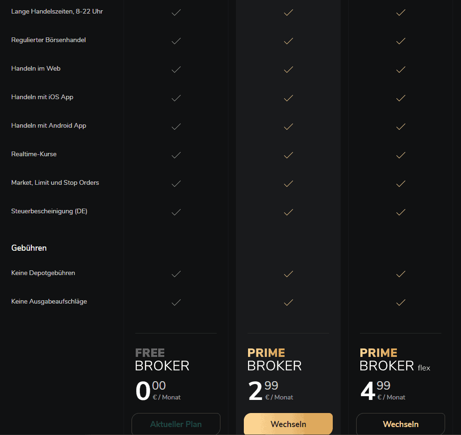Click the Market, Limit und Stop Orders label
This screenshot has height=435, width=461.
(55, 182)
